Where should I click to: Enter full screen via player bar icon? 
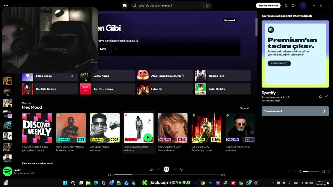tap(329, 171)
